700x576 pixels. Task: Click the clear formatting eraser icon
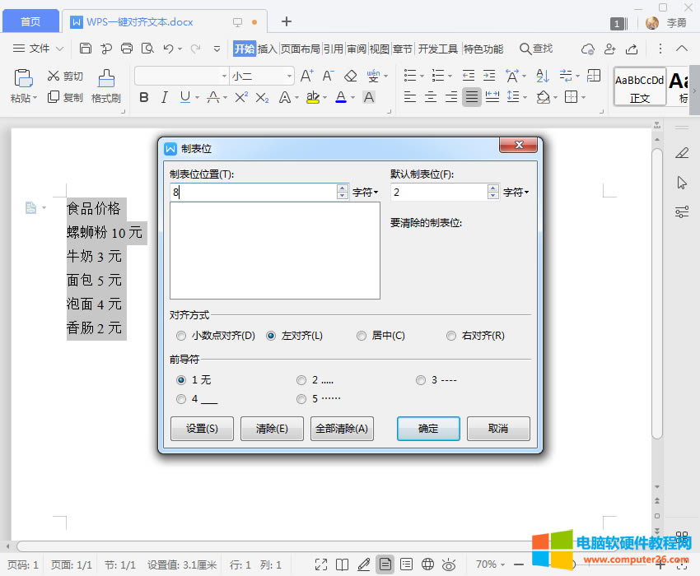click(350, 76)
